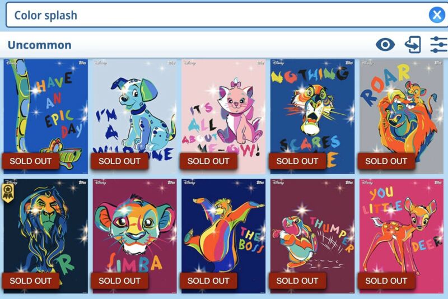
Task: Open the Nothing Scares Me tiger card
Action: pyautogui.click(x=312, y=116)
